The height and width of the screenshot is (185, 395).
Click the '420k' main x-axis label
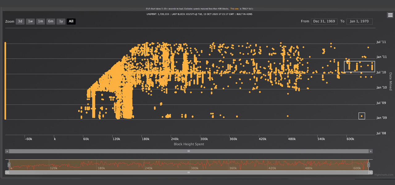click(263, 139)
